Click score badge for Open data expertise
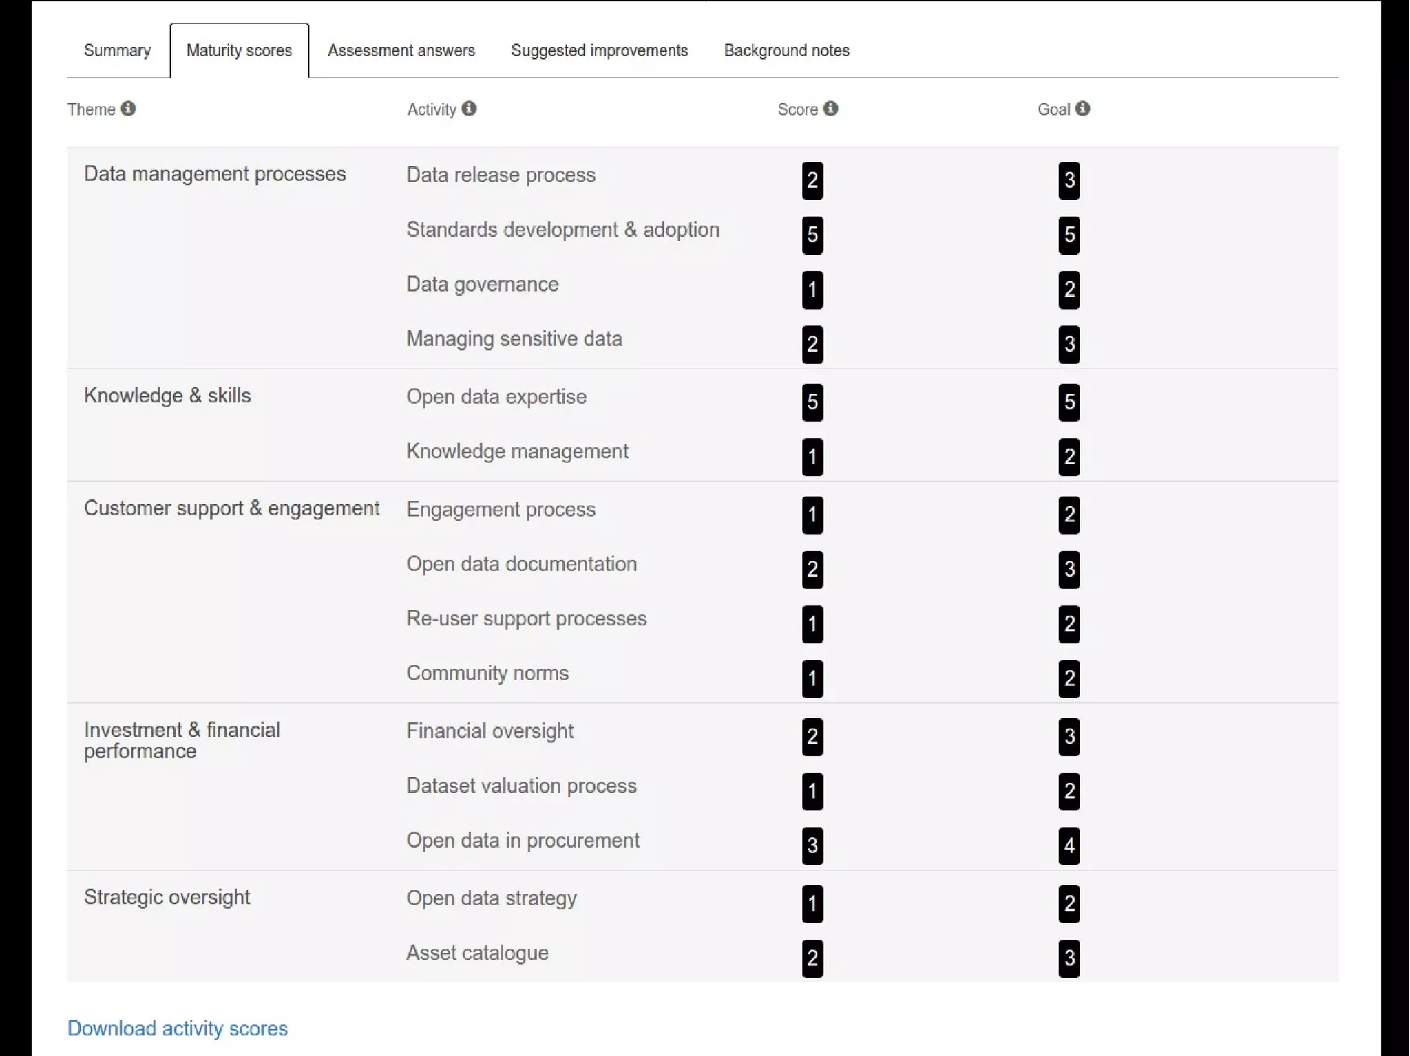The image size is (1410, 1056). (812, 402)
